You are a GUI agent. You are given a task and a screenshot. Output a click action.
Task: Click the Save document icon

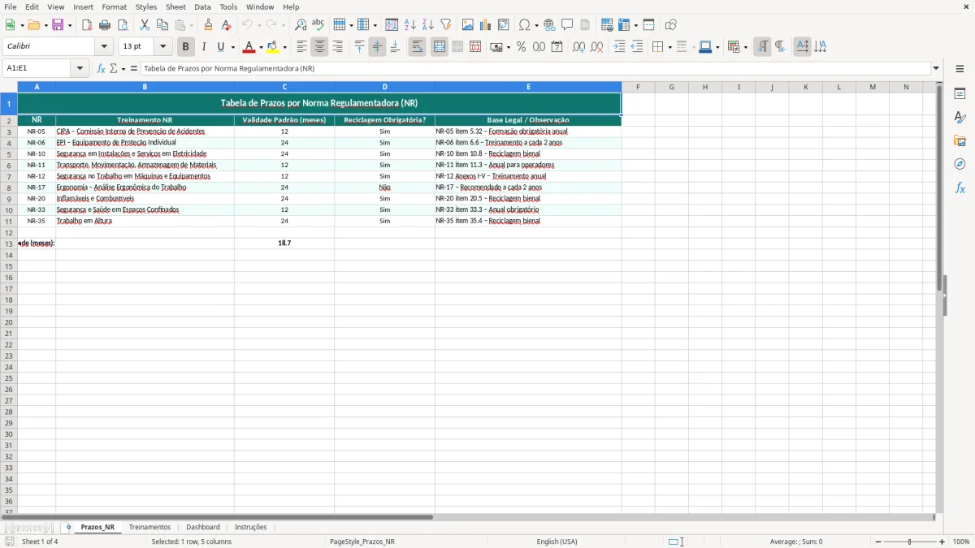[x=58, y=25]
